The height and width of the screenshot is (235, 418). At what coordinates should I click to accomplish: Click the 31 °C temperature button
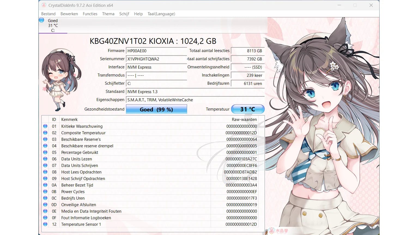pos(248,109)
